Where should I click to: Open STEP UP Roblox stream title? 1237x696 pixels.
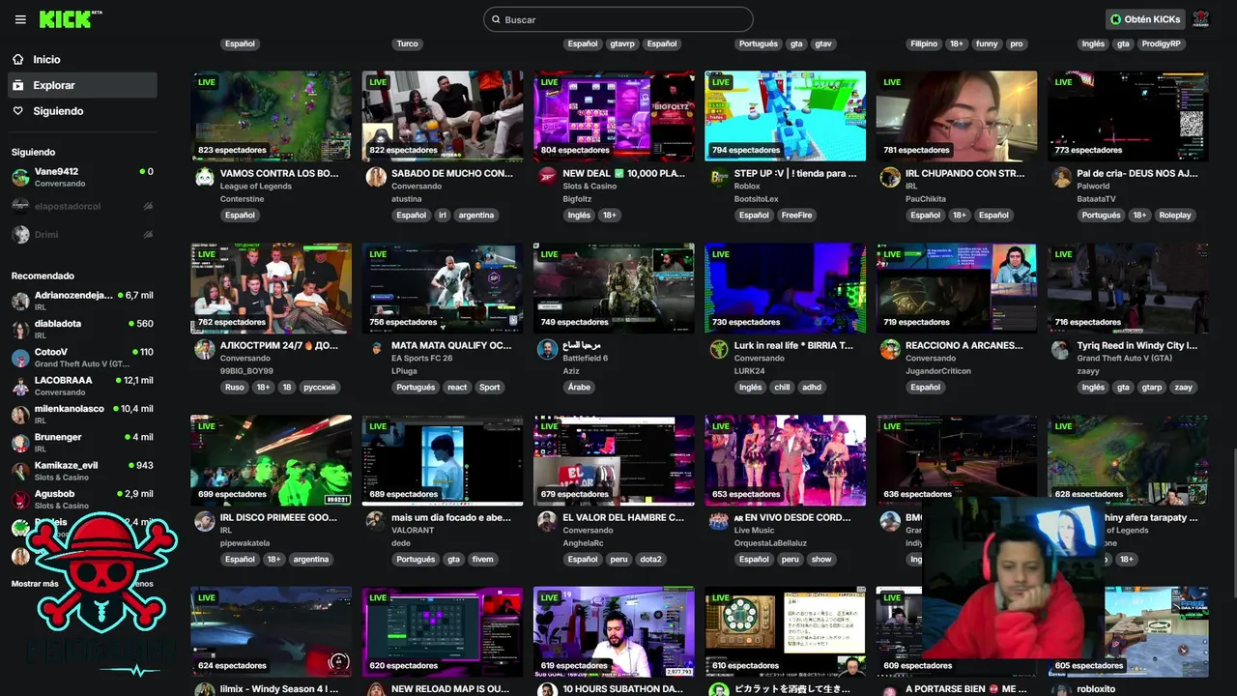(795, 174)
